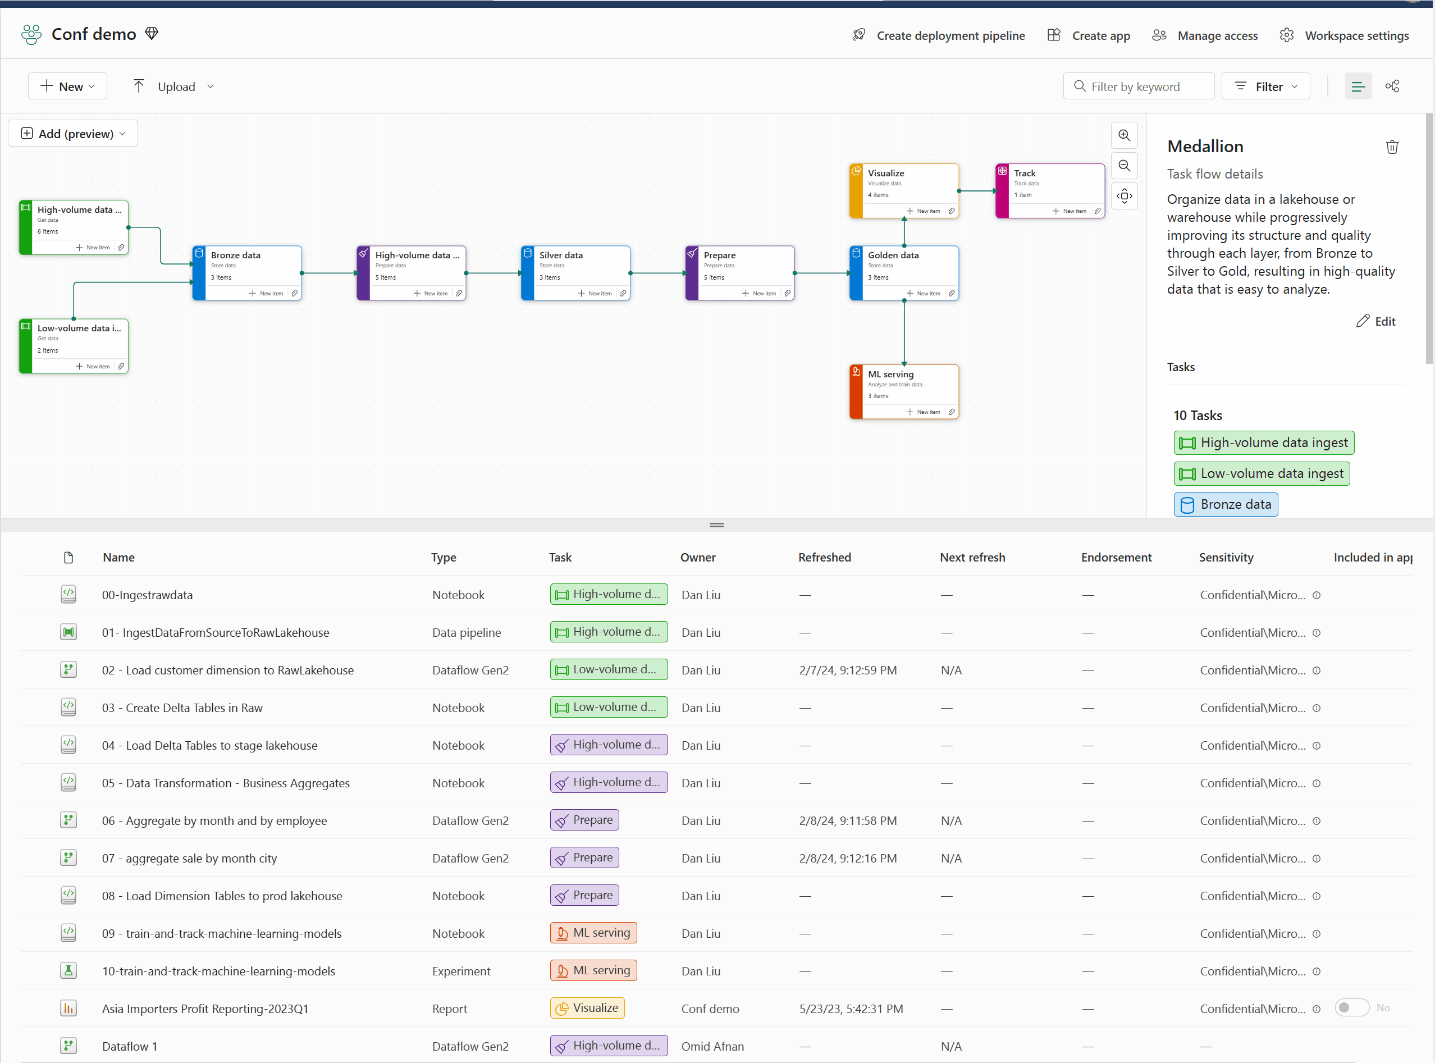1435x1063 pixels.
Task: Click report icon of Asia Importers Profit Reporting
Action: point(68,1009)
